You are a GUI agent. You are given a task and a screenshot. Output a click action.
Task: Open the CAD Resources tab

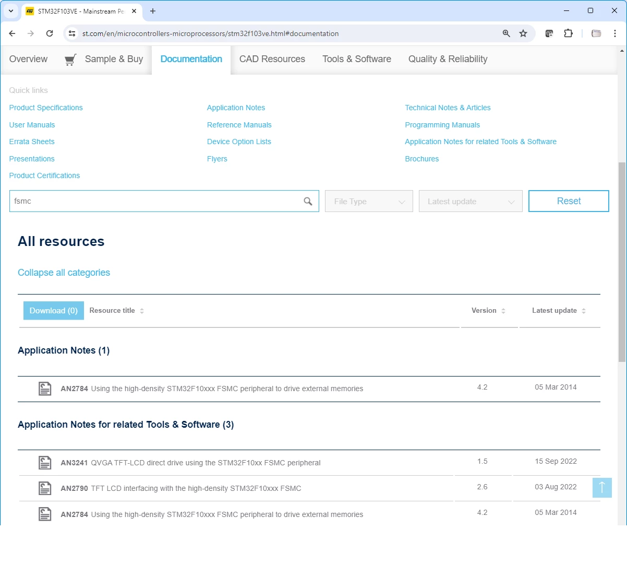tap(272, 60)
